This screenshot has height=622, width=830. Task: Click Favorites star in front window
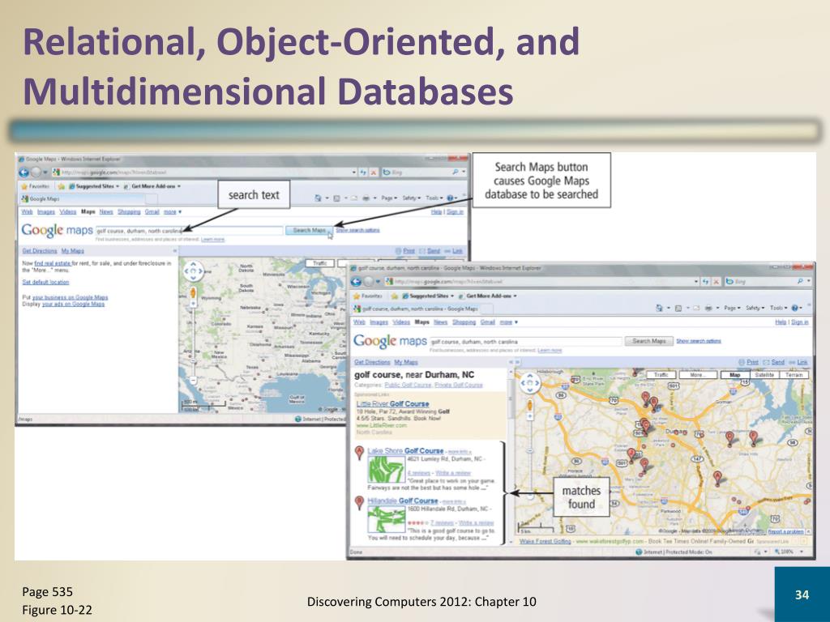tap(357, 296)
